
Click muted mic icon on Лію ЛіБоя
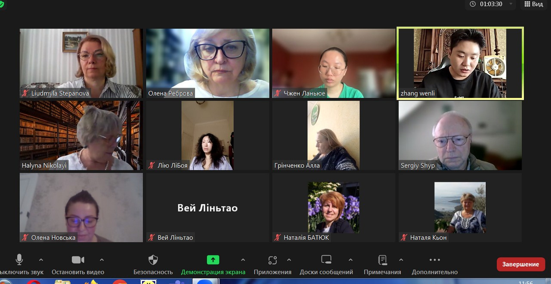click(x=152, y=165)
